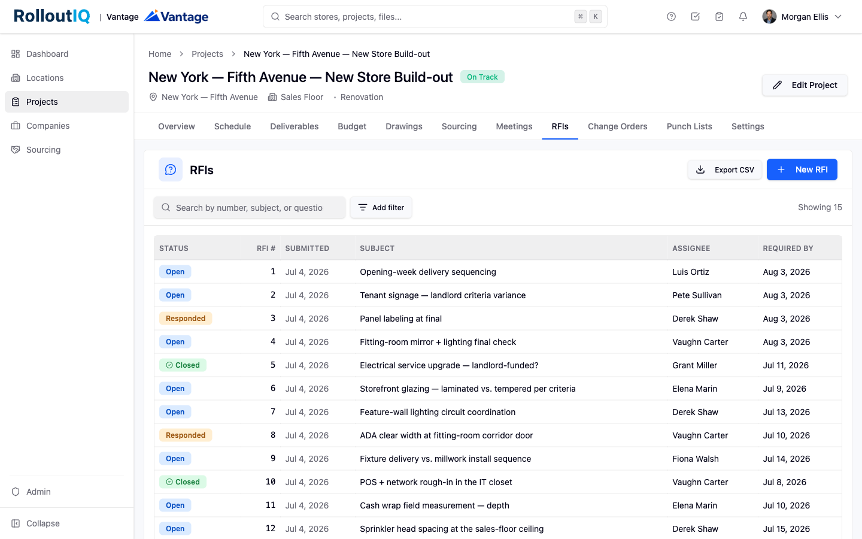Click the On Track status badge
Image resolution: width=862 pixels, height=539 pixels.
pos(482,77)
